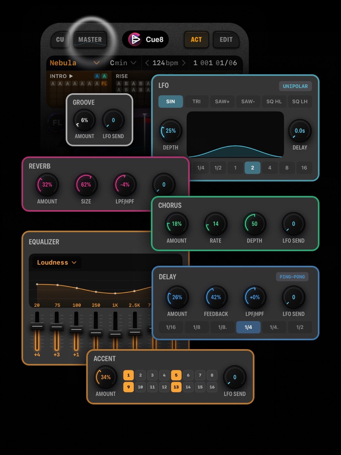Click the Chorus LFO SEND knob
The image size is (341, 455).
point(293,224)
